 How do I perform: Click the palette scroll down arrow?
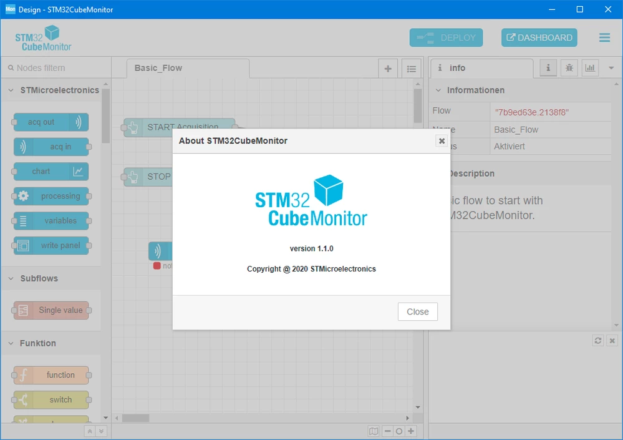tap(105, 418)
